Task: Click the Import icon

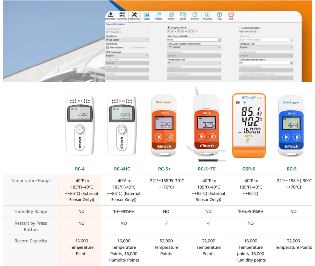Action: pyautogui.click(x=171, y=15)
